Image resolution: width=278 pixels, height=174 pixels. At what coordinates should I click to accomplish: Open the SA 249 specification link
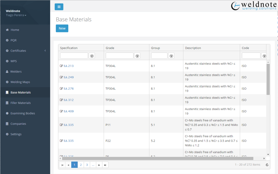tap(68, 77)
